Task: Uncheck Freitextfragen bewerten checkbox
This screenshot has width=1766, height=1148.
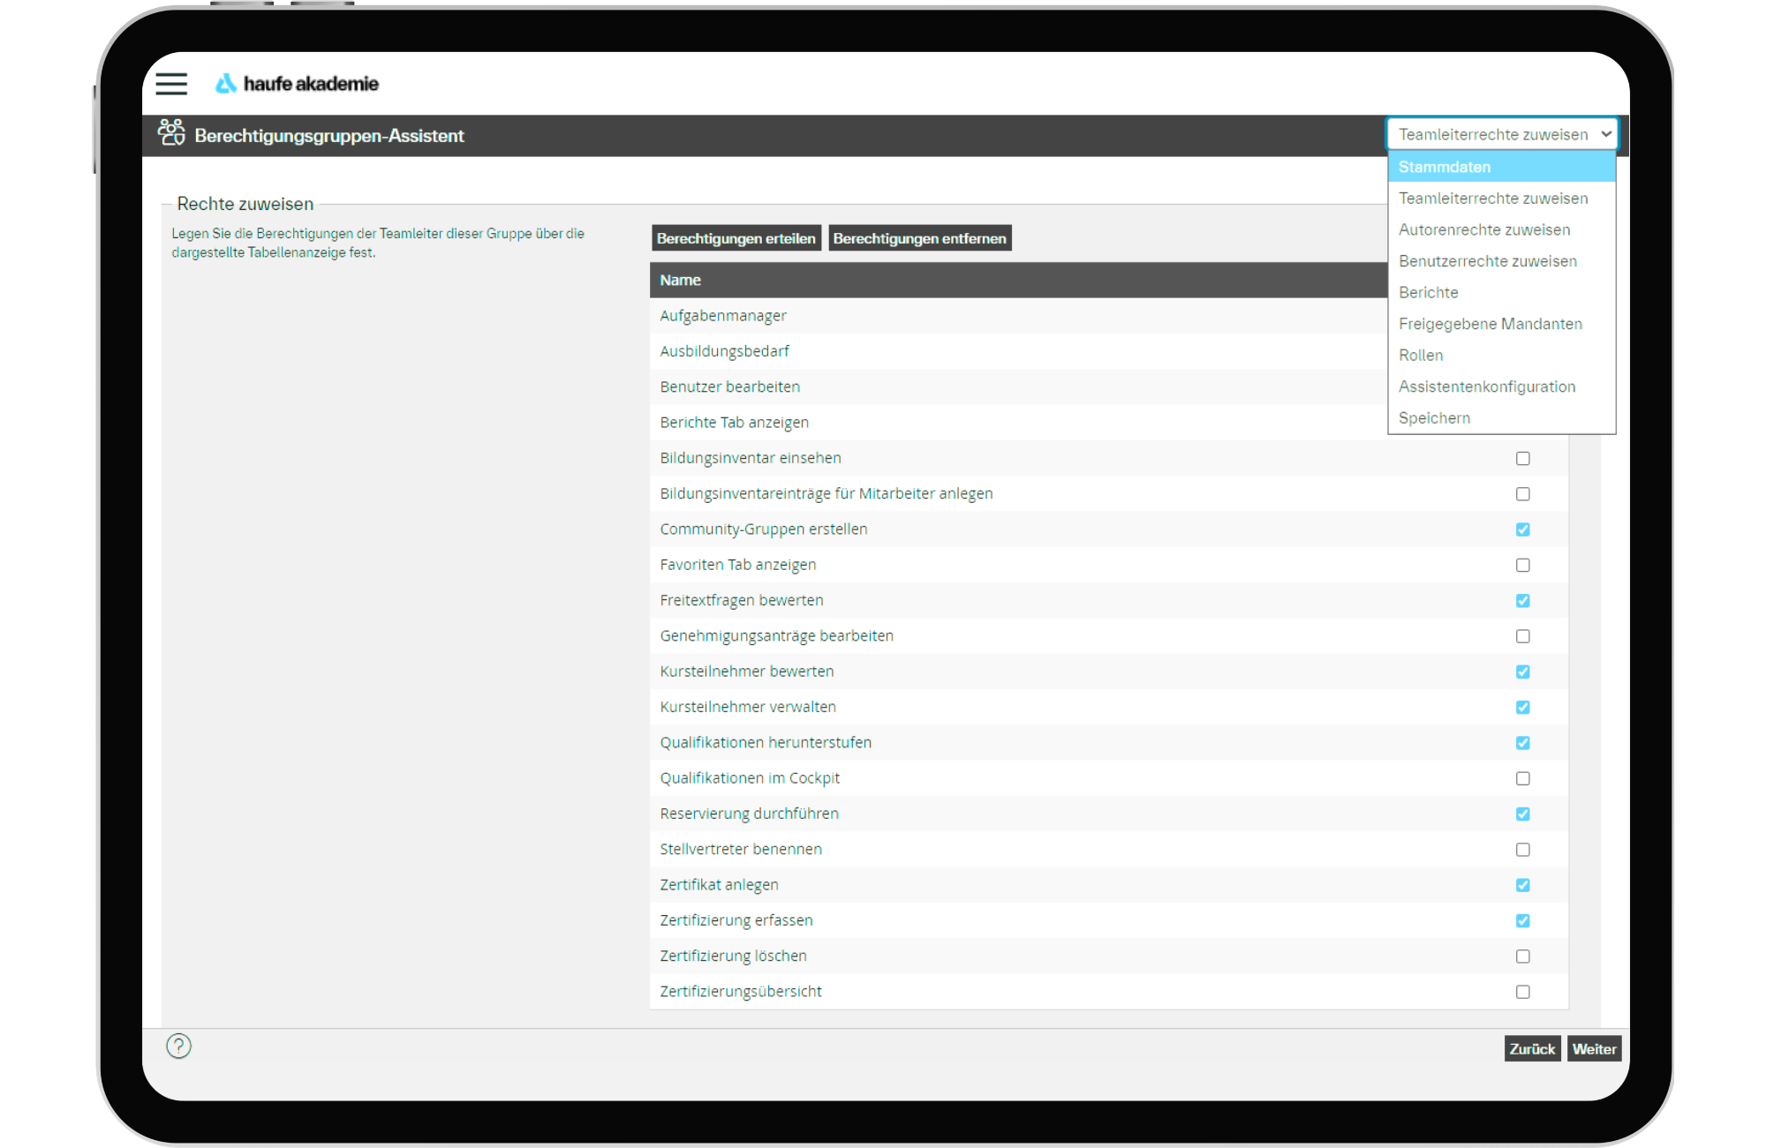Action: (1523, 601)
